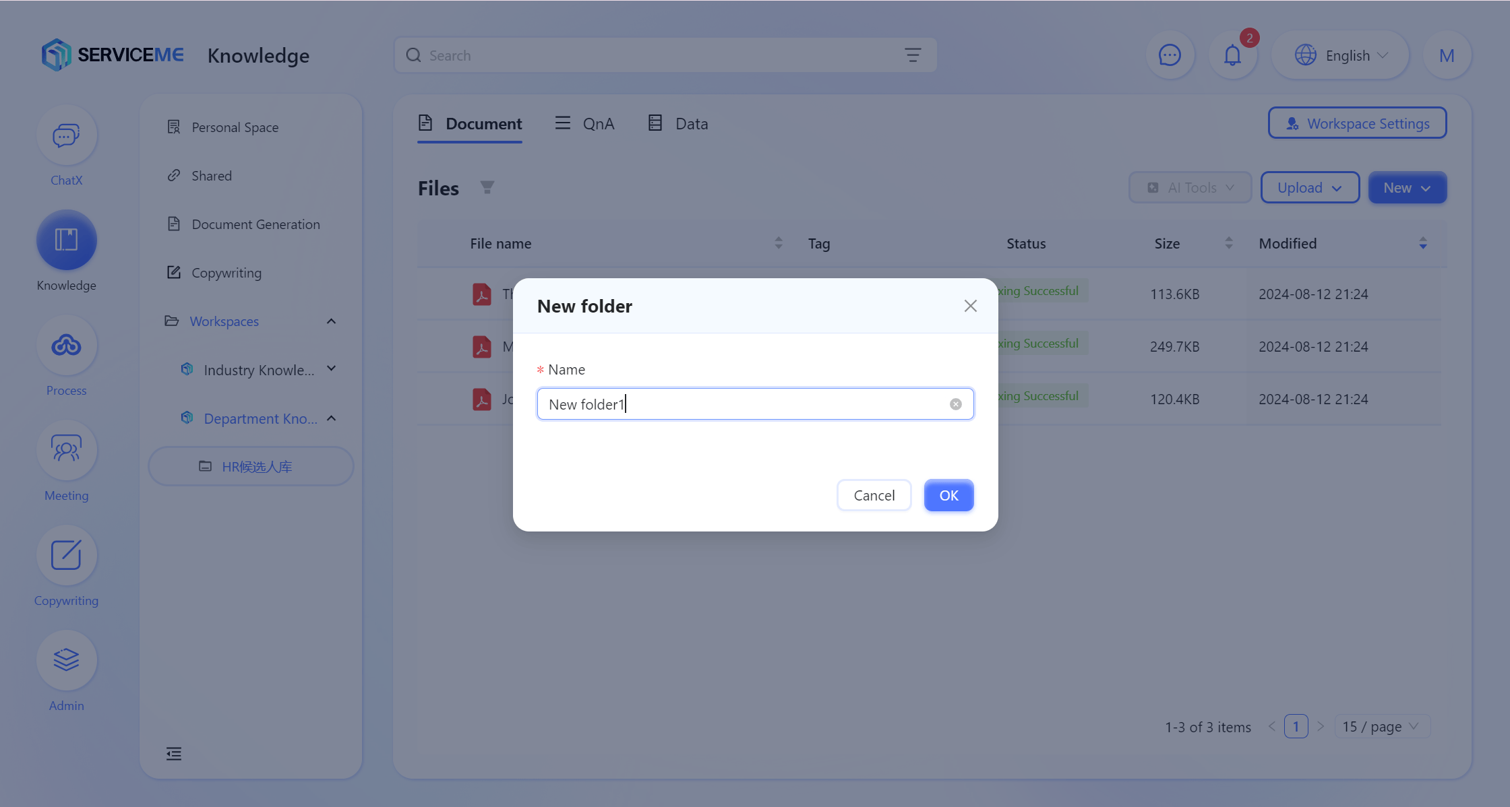Collapse the sidebar menu icon
Screen dimensions: 1510x807
click(174, 754)
